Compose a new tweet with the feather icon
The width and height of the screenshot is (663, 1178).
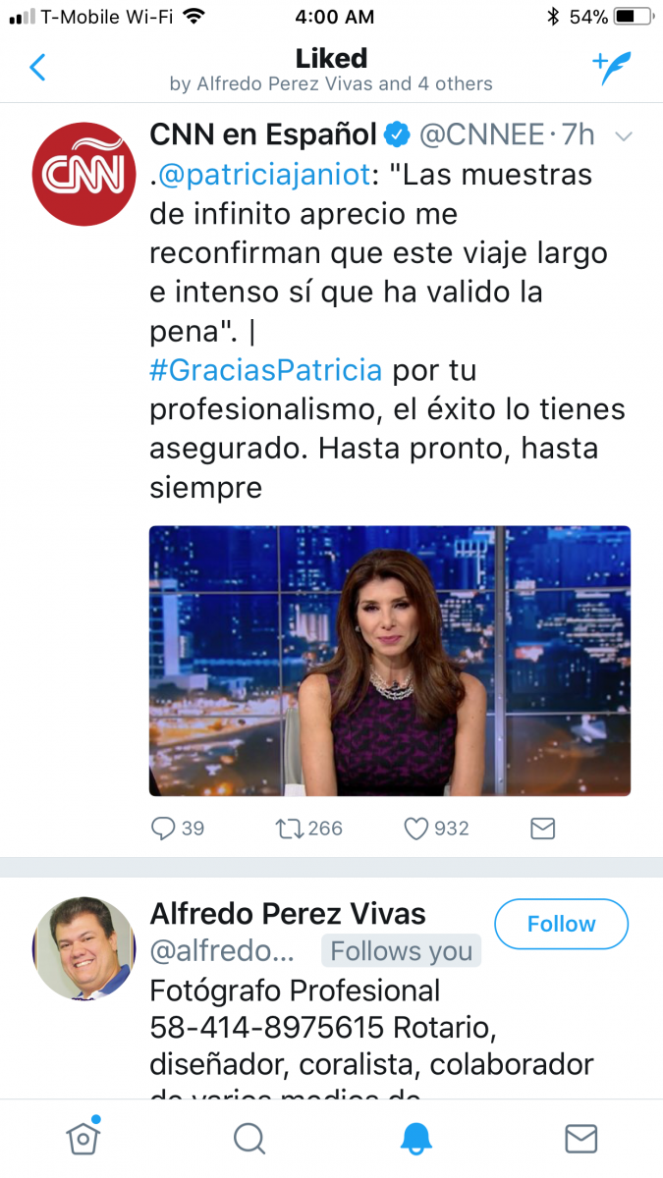pos(611,68)
